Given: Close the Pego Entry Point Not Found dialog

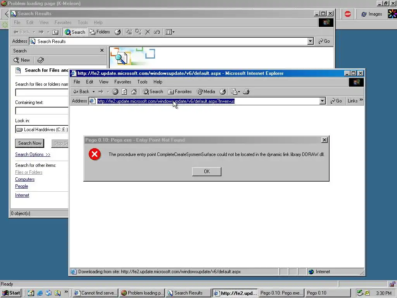Looking at the screenshot, I should 325,140.
